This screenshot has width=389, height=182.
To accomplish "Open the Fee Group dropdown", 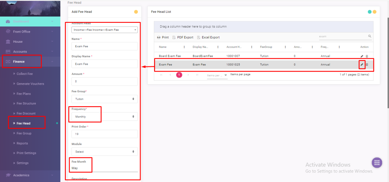I will (104, 99).
